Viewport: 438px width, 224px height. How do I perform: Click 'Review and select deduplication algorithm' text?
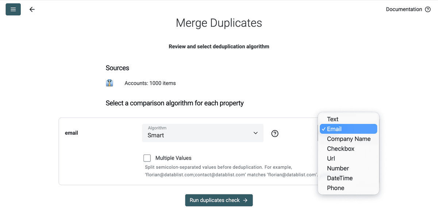pyautogui.click(x=219, y=47)
